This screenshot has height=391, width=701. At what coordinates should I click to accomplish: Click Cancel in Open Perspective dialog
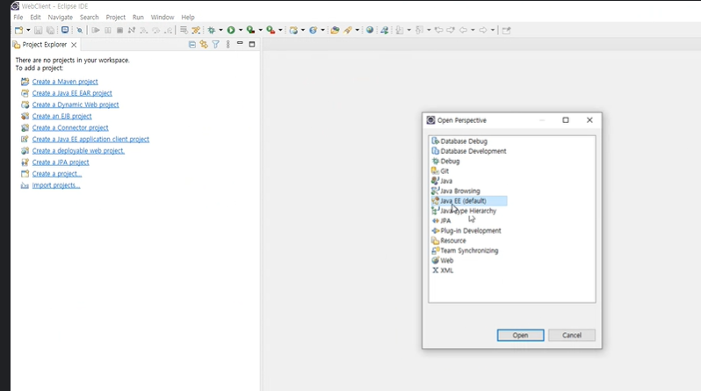click(572, 335)
